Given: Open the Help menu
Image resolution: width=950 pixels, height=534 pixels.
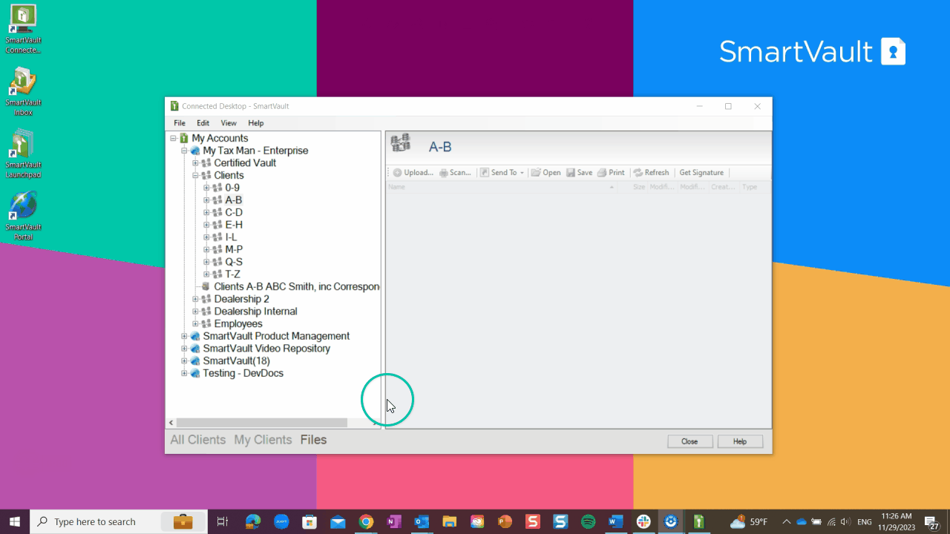Looking at the screenshot, I should click(256, 123).
